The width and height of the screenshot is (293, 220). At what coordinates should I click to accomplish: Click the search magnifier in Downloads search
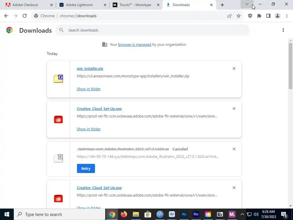pos(61,30)
